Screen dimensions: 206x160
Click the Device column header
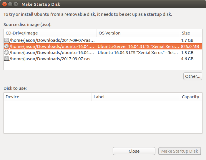point(48,97)
